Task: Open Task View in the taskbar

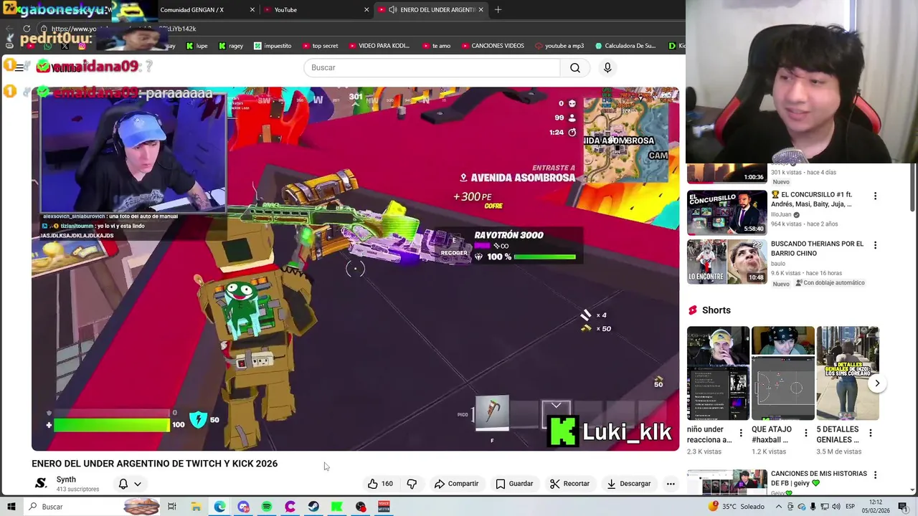Action: point(172,507)
